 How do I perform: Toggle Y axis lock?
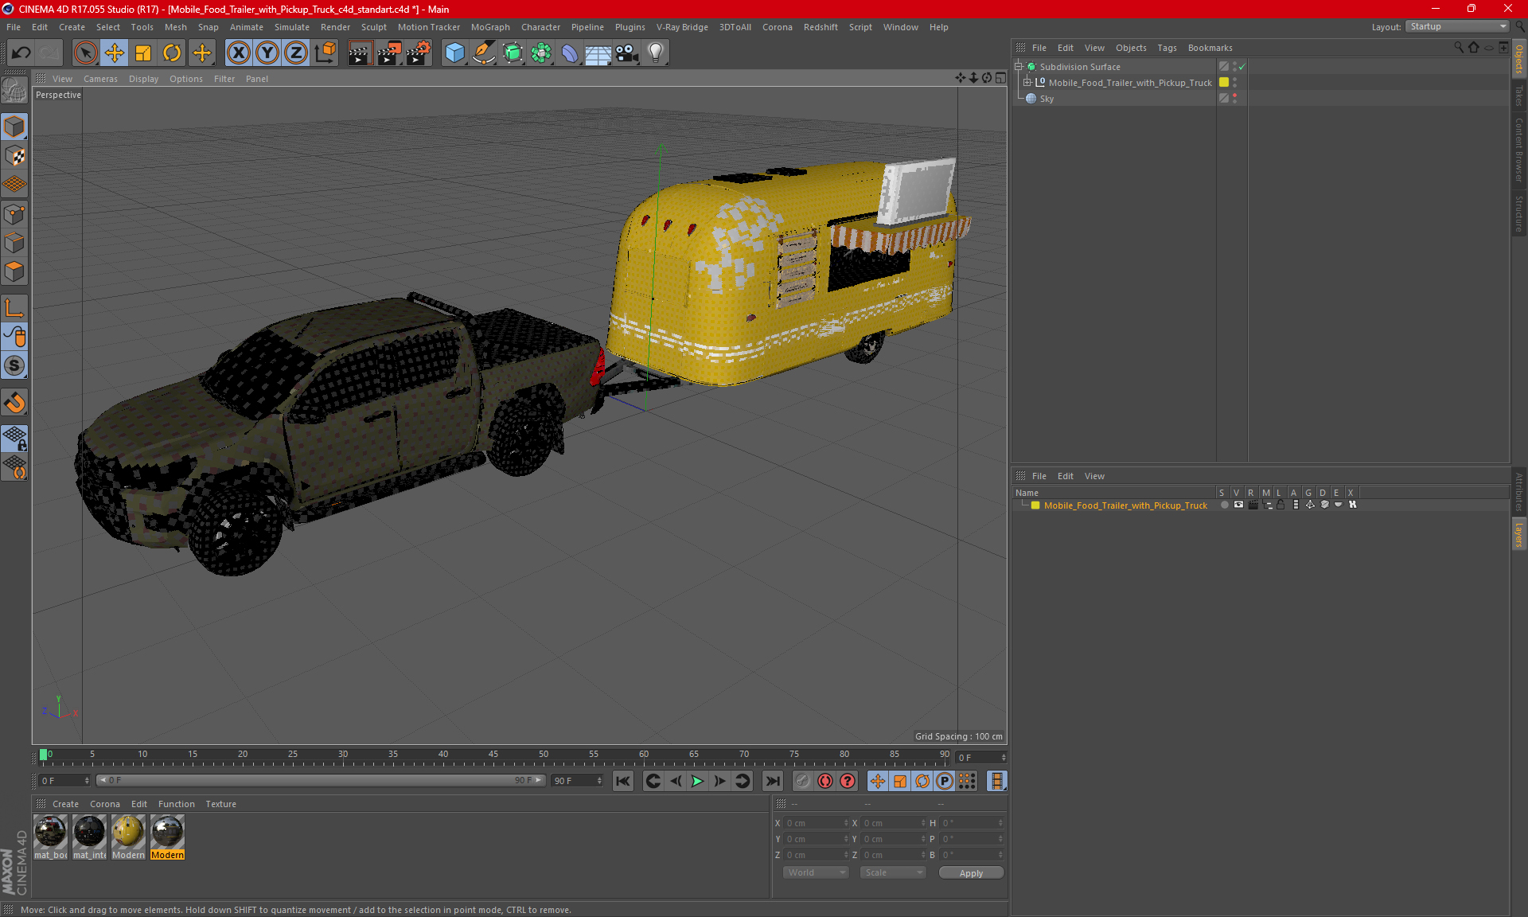pos(267,53)
